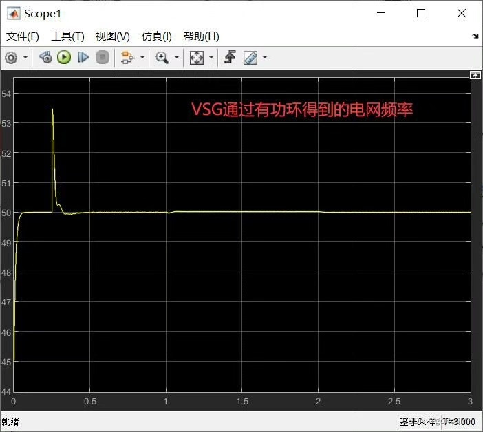Expand configuration properties dropdown arrow
The image size is (483, 432).
tap(25, 58)
